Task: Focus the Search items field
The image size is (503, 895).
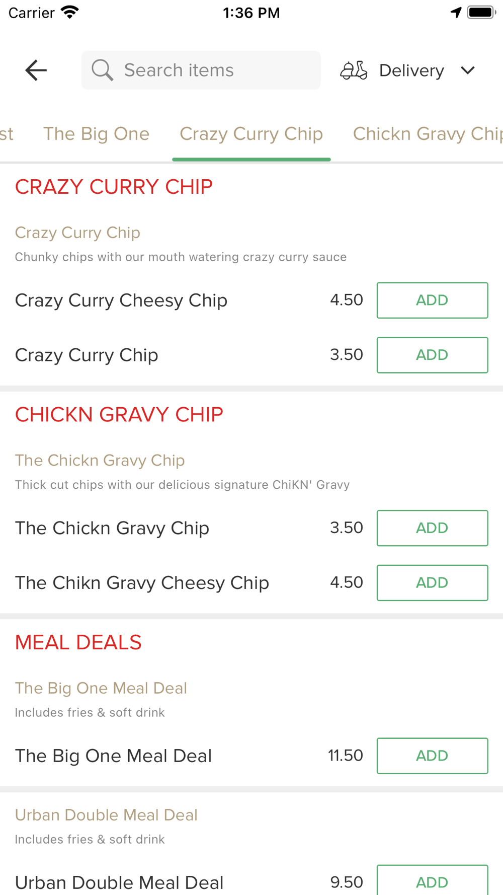Action: click(x=201, y=70)
